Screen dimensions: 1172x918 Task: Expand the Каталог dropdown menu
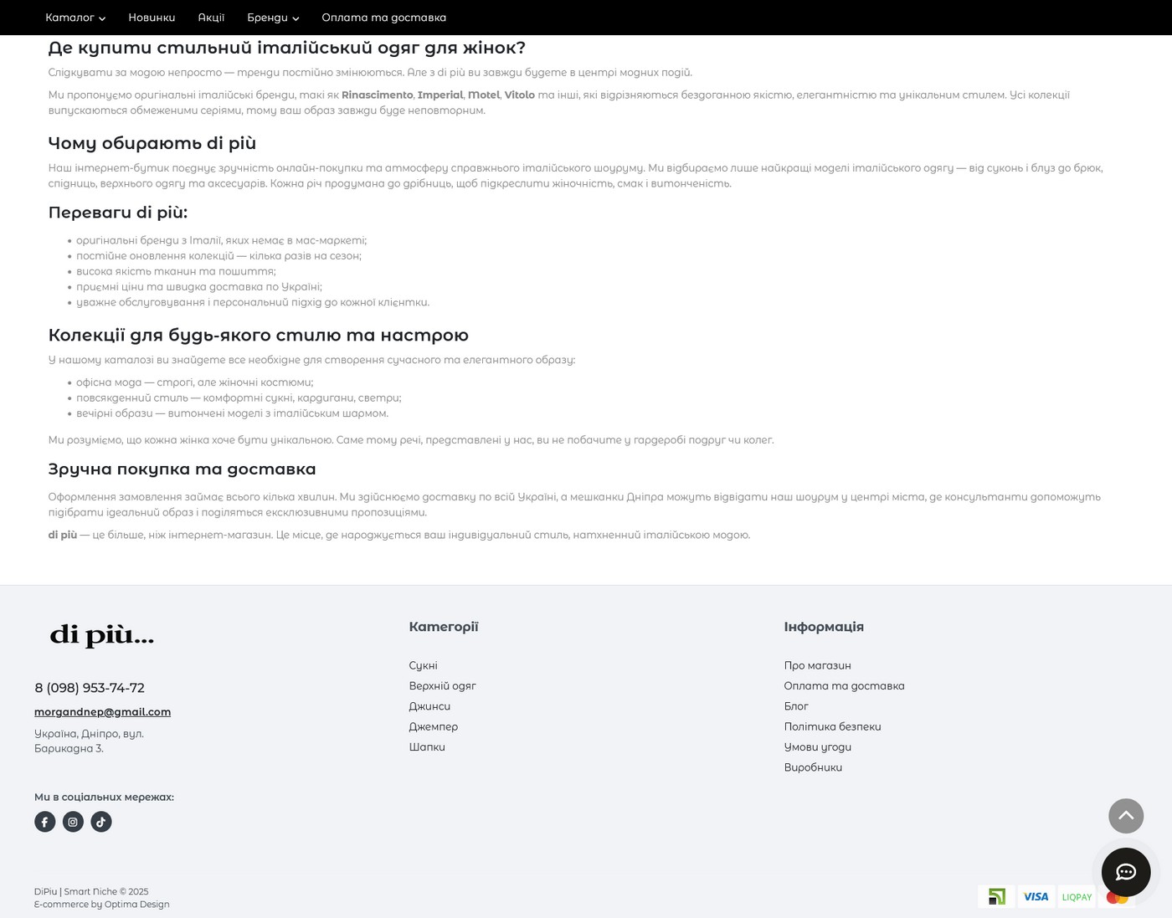click(75, 18)
